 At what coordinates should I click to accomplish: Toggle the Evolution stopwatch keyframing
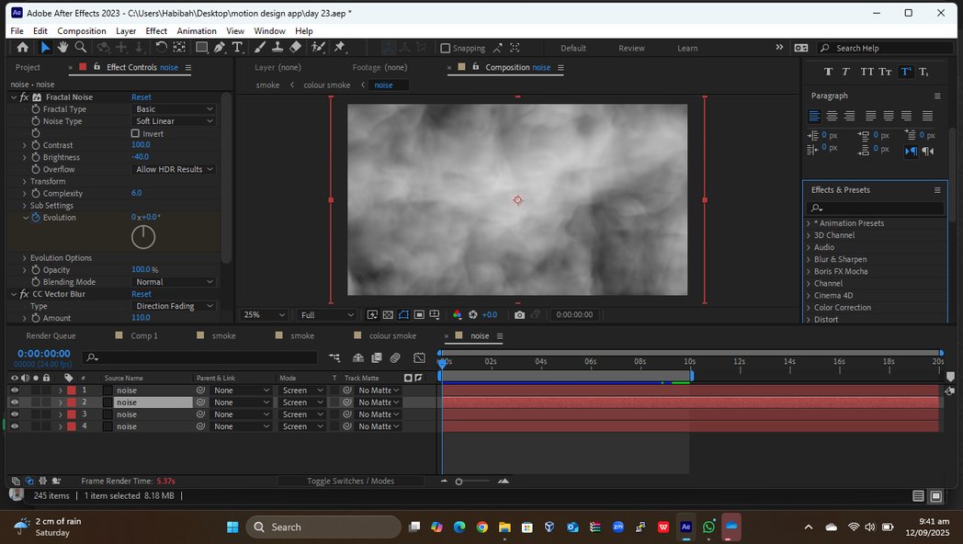[36, 218]
